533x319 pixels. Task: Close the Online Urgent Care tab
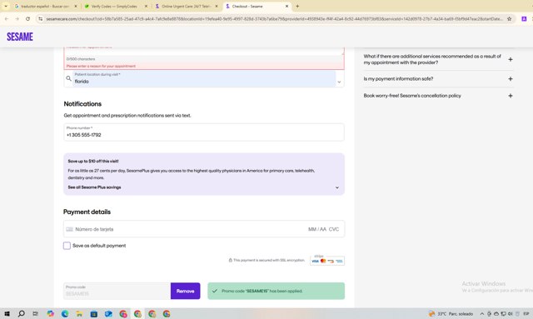(217, 6)
